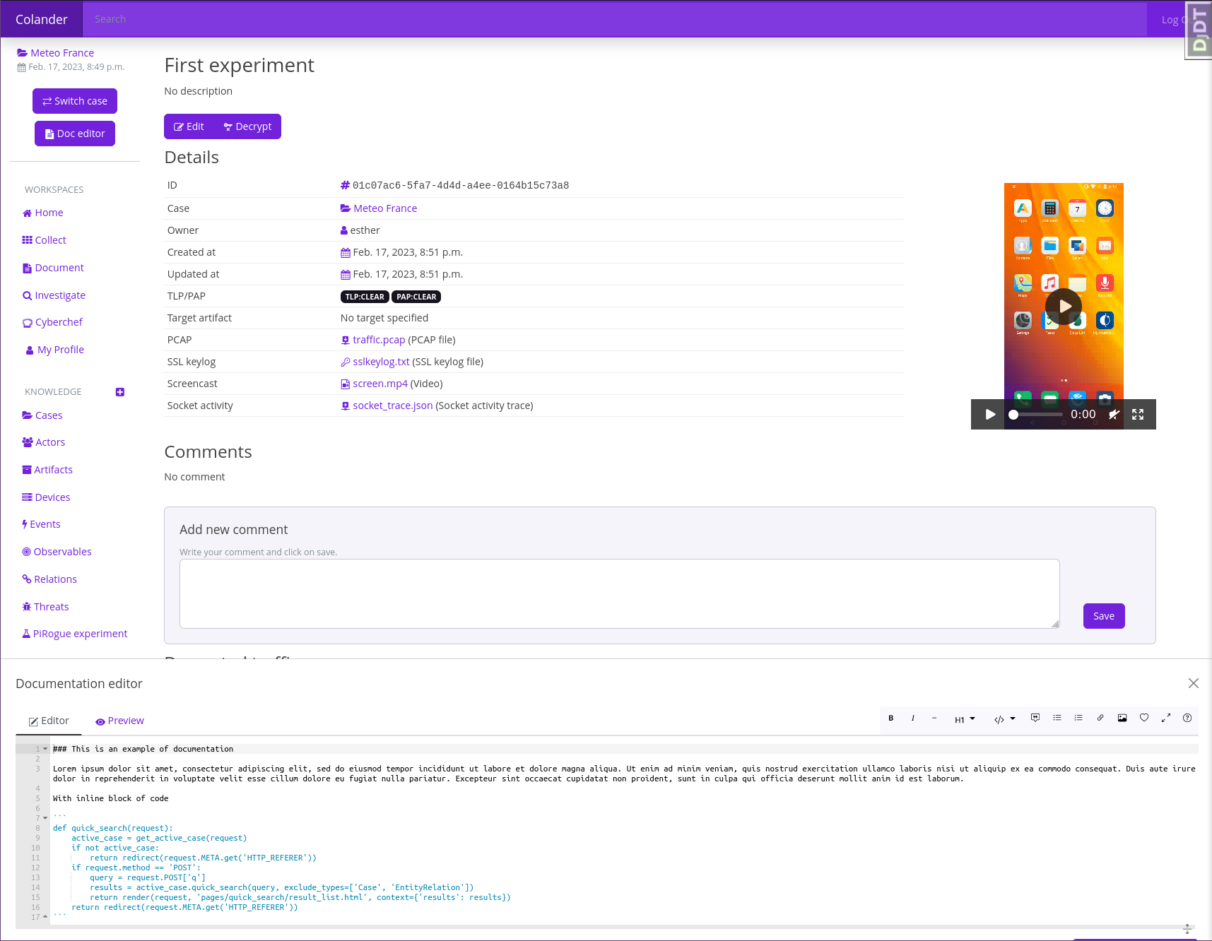This screenshot has width=1212, height=941.
Task: Open the Events list
Action: pos(41,524)
